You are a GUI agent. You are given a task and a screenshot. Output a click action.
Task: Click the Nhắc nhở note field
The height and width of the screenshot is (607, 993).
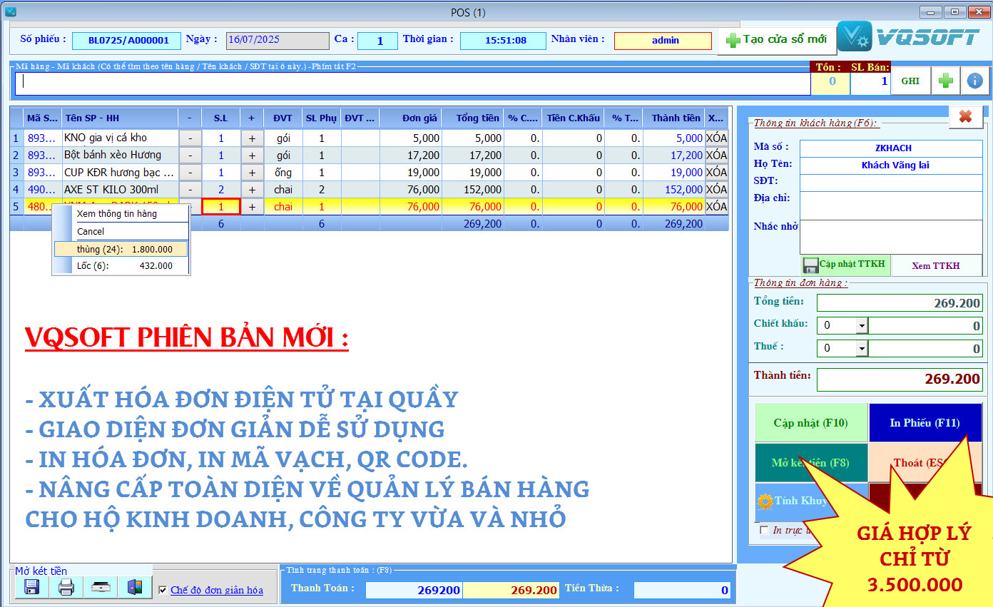point(891,237)
